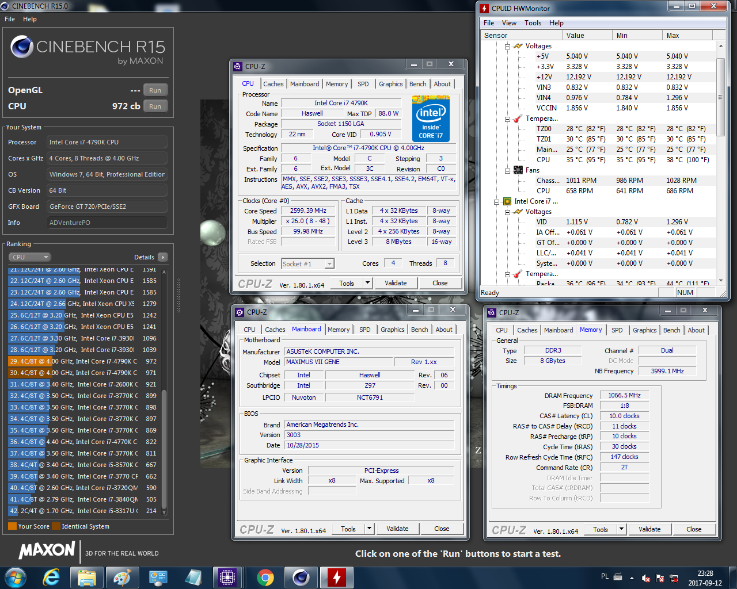Image resolution: width=737 pixels, height=589 pixels.
Task: Switch to HWMonitor red lightning taskbar icon
Action: click(337, 577)
